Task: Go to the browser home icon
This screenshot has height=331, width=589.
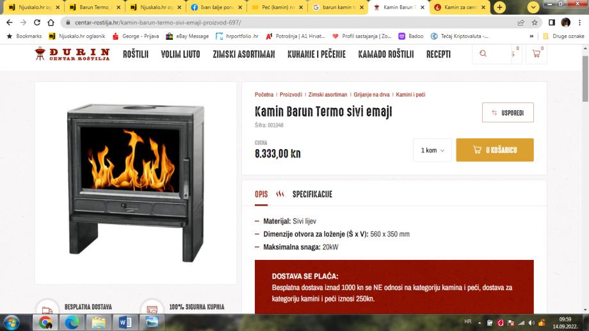Action: pos(51,22)
